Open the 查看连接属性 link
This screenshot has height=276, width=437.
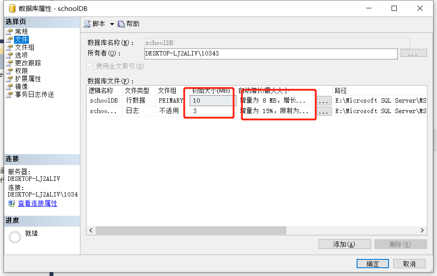(38, 204)
